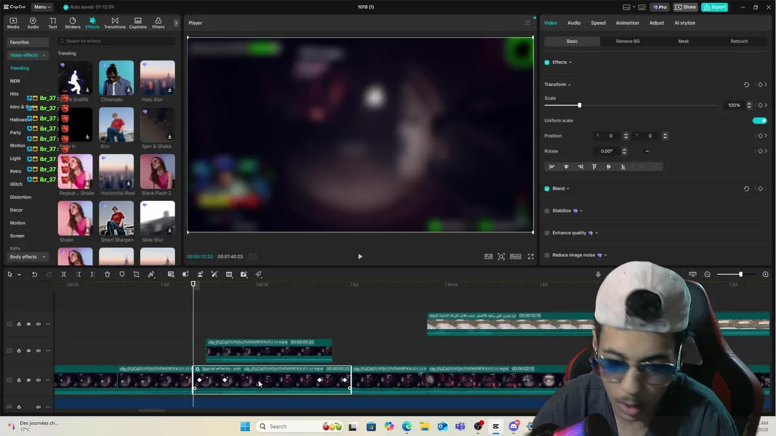
Task: Open layout selector dropdown in title bar
Action: 635,7
